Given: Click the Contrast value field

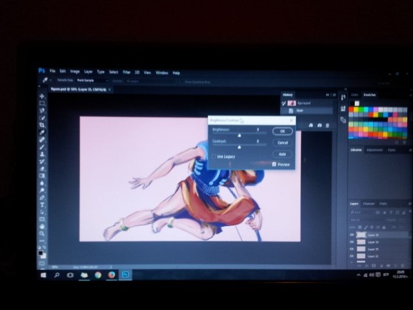Looking at the screenshot, I should pos(258,141).
